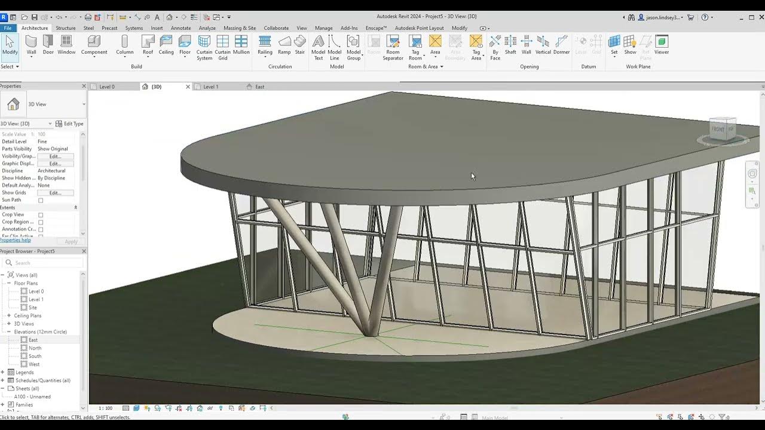Open the Properties help link
Image resolution: width=765 pixels, height=430 pixels.
(16, 240)
